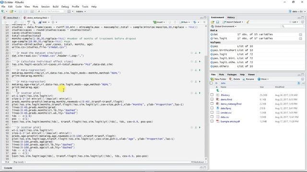Open the document settings gear dropdown in editor

point(54,22)
